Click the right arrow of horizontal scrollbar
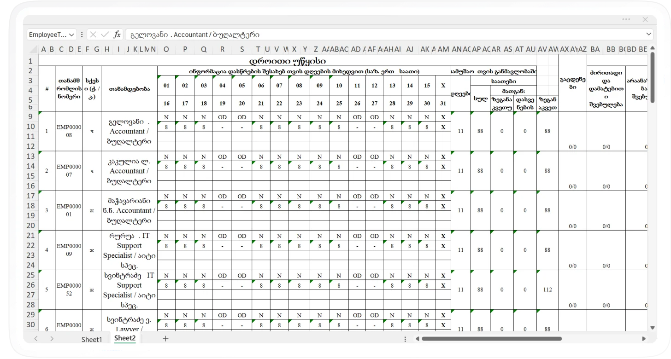Image resolution: width=671 pixels, height=359 pixels. point(644,339)
